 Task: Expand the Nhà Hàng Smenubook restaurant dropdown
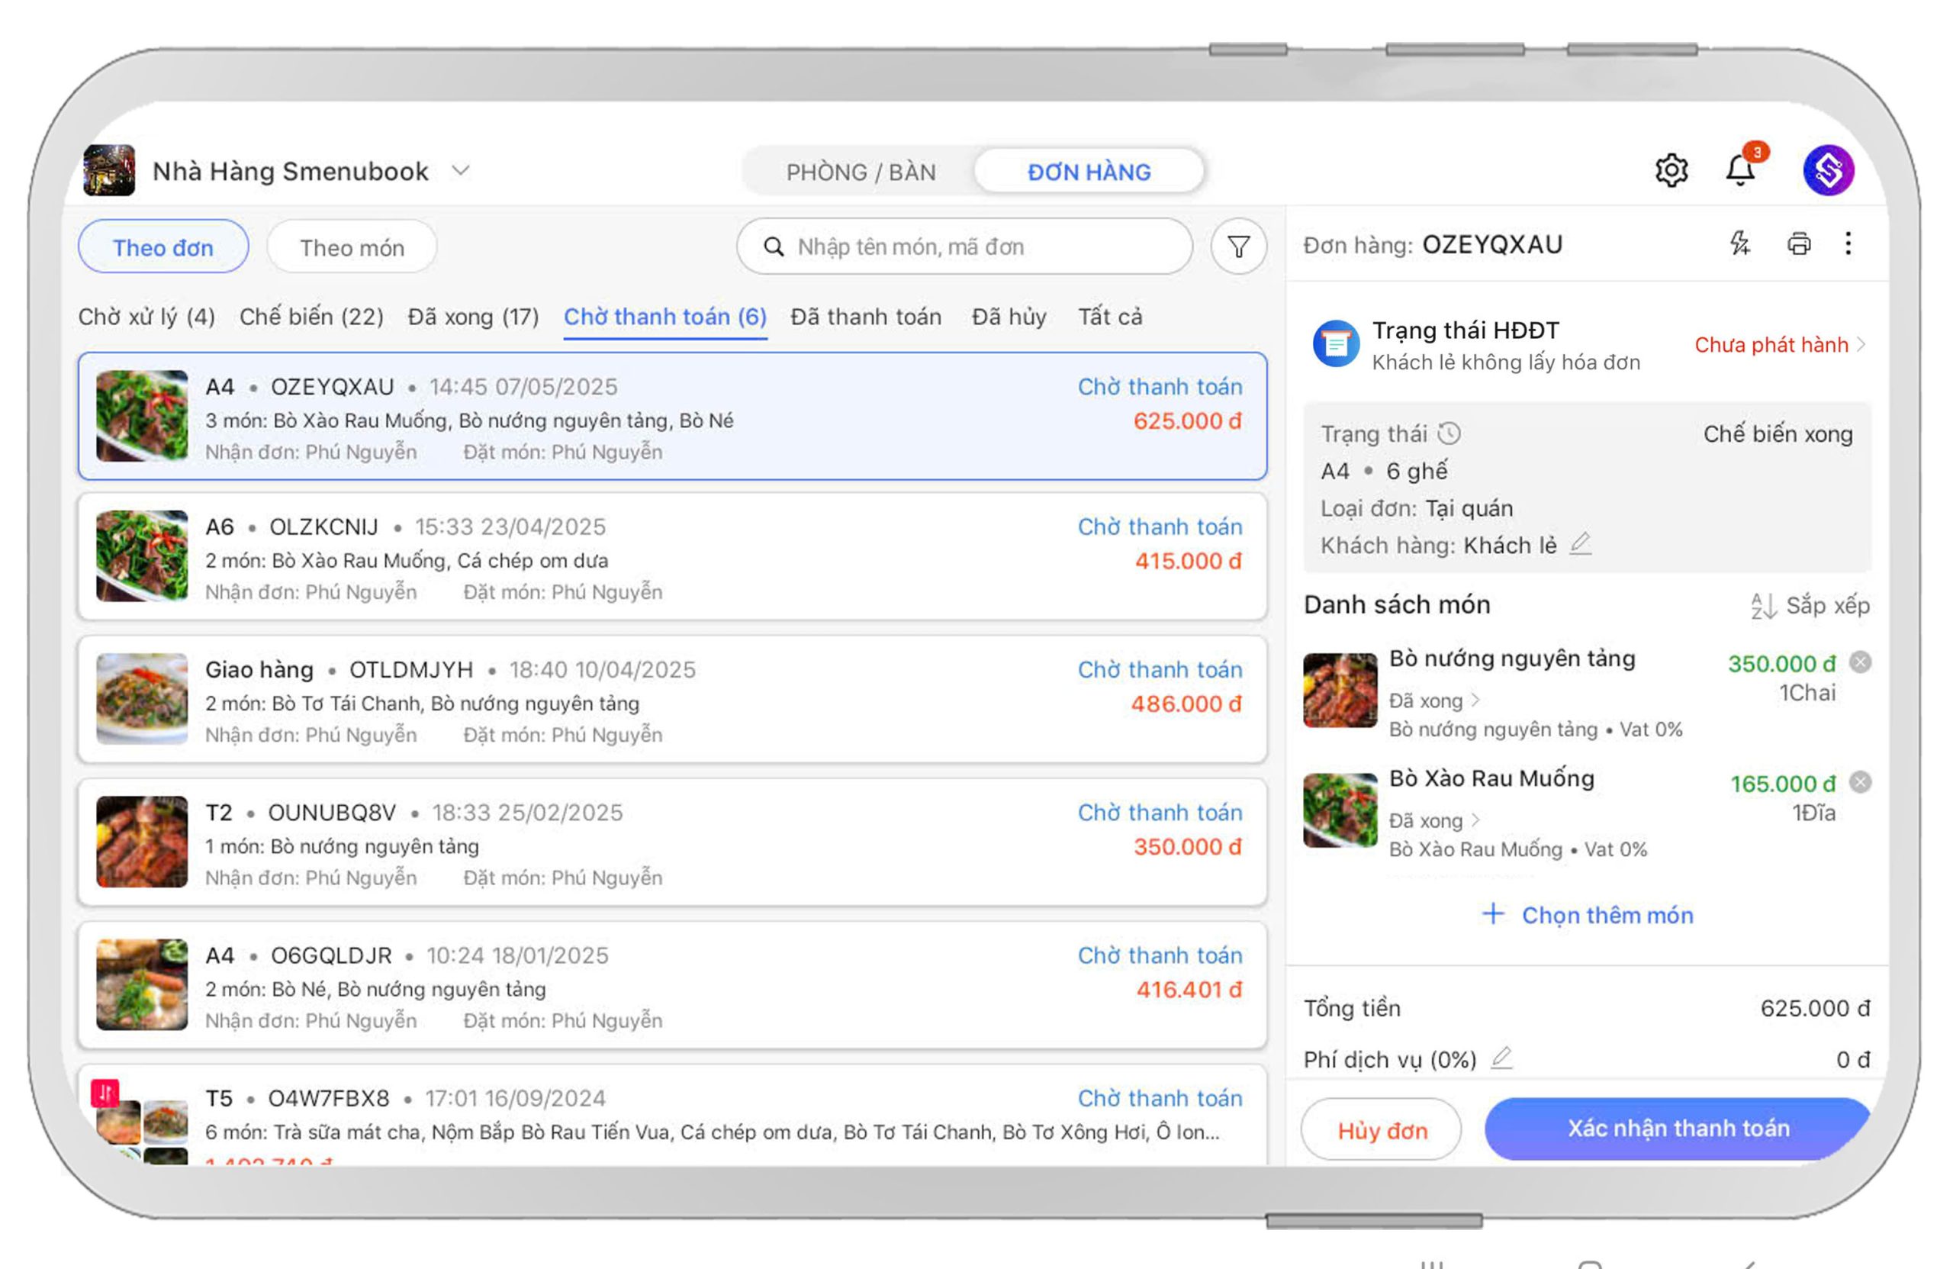(462, 171)
